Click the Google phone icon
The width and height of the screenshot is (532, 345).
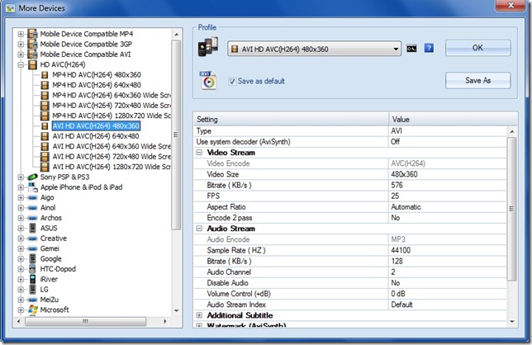point(32,258)
